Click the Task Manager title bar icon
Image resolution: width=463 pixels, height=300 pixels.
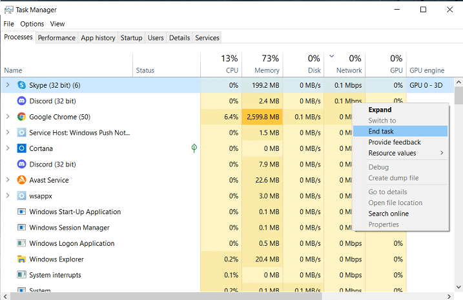[9, 10]
